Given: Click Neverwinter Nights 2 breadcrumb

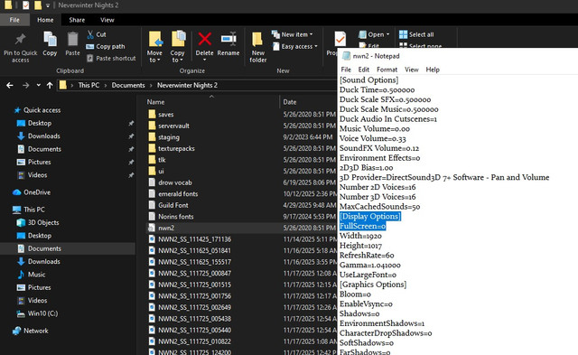Looking at the screenshot, I should pyautogui.click(x=187, y=85).
